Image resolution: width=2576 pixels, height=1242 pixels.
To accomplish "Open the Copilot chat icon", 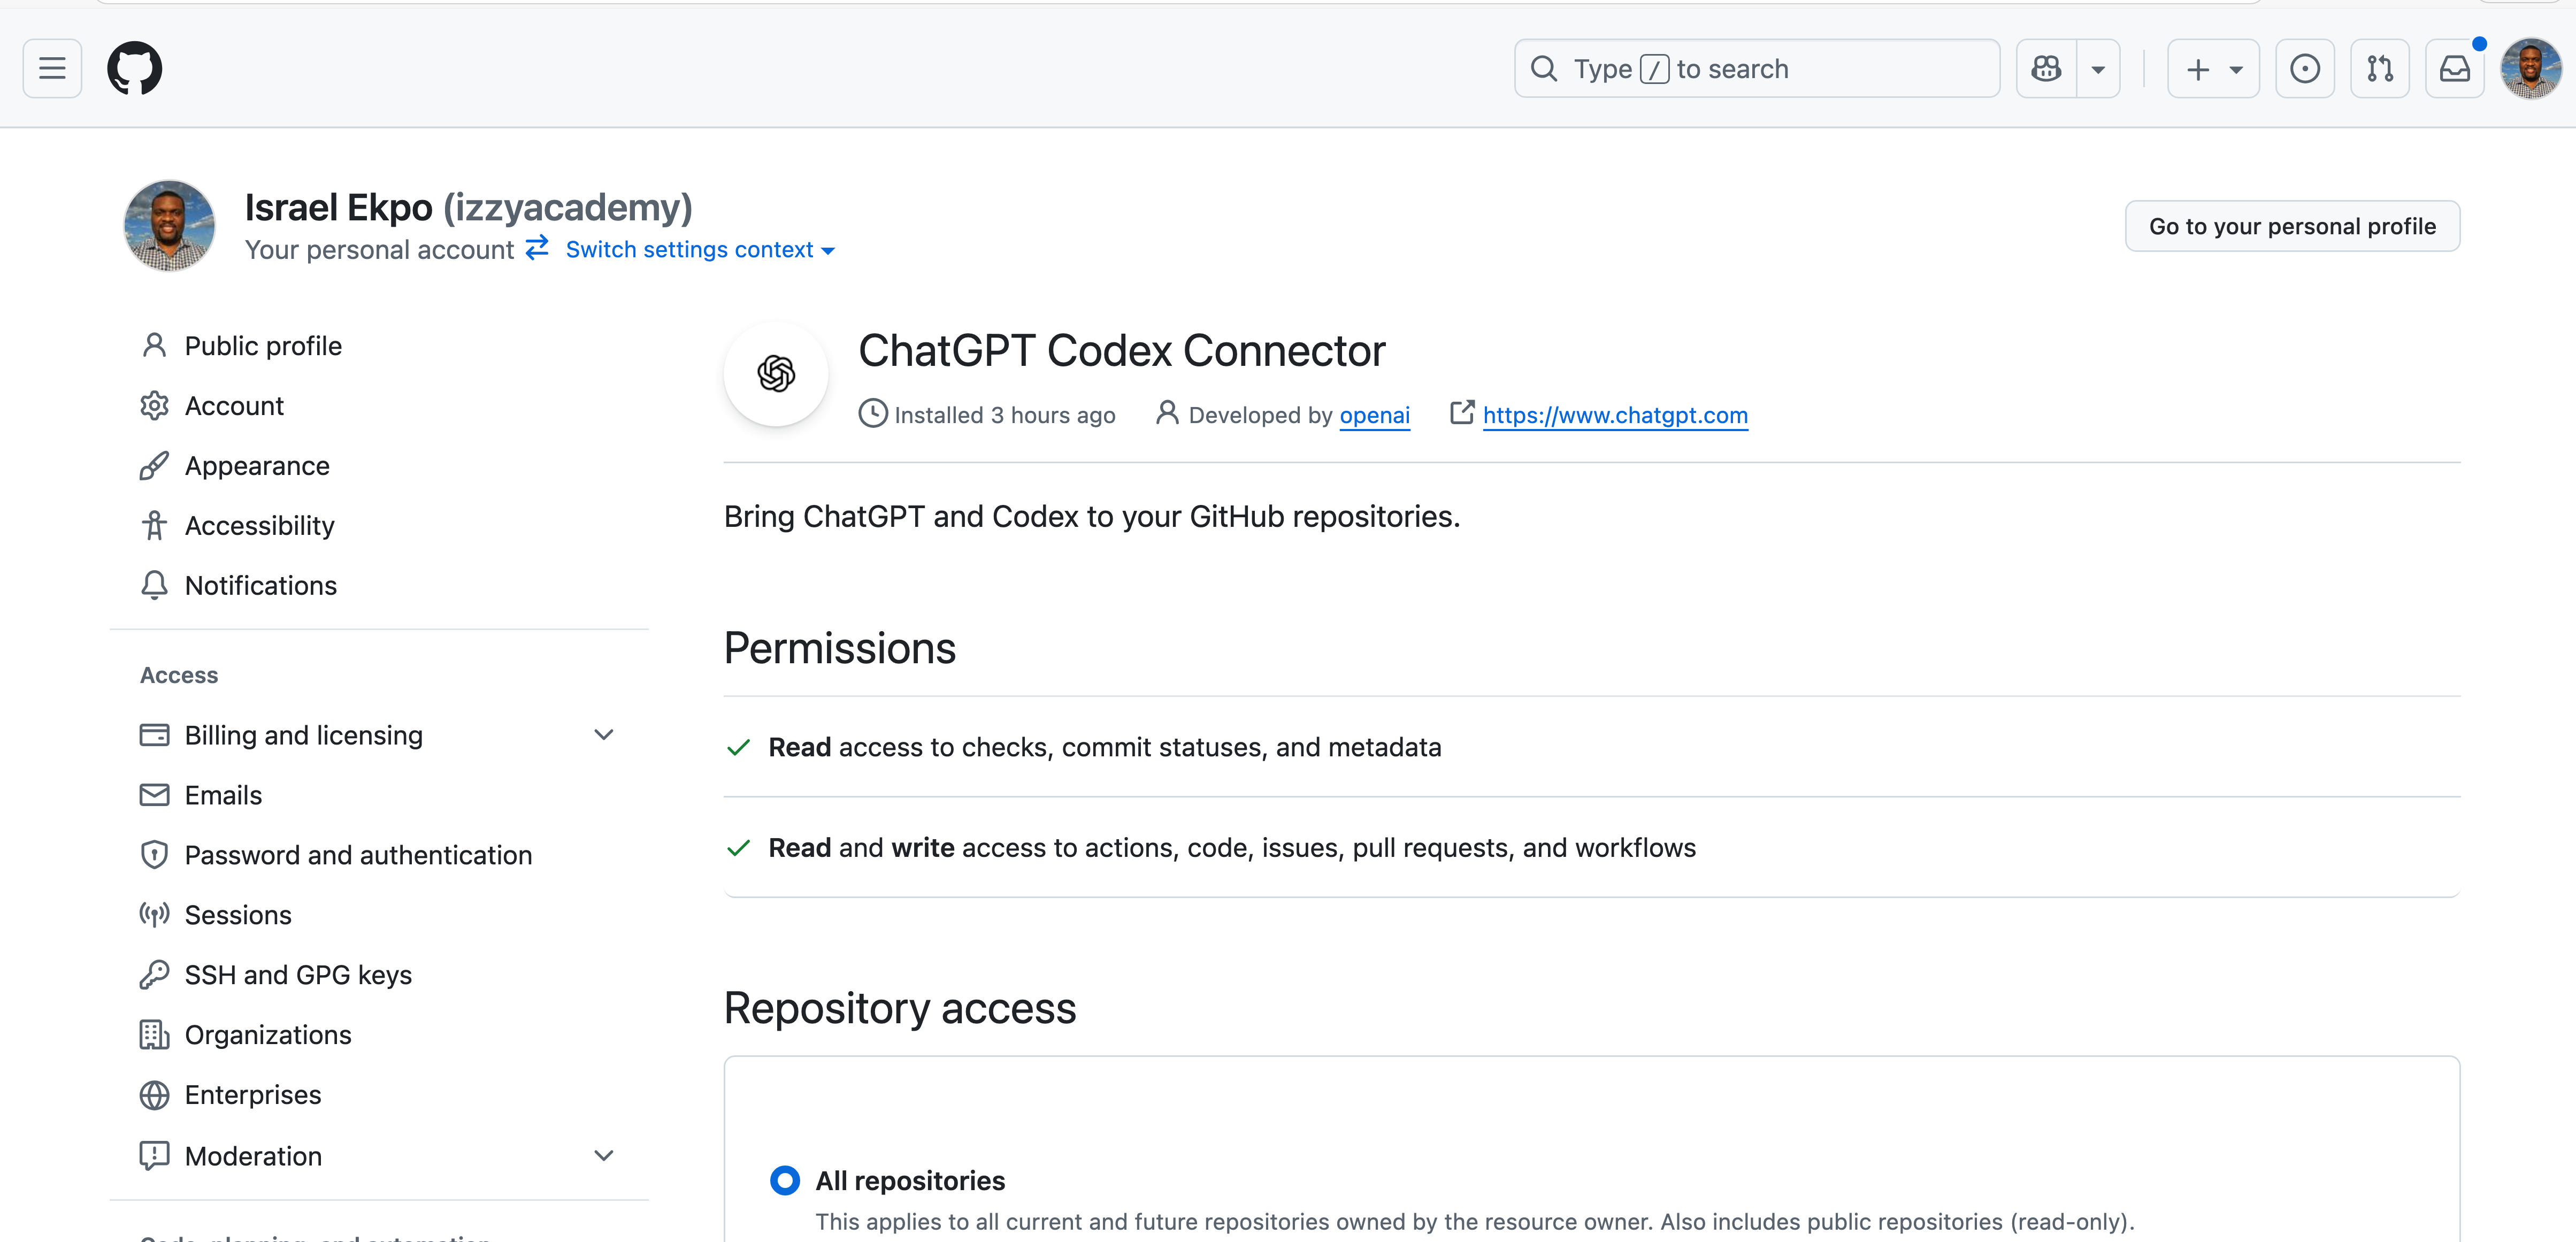I will 2046,68.
